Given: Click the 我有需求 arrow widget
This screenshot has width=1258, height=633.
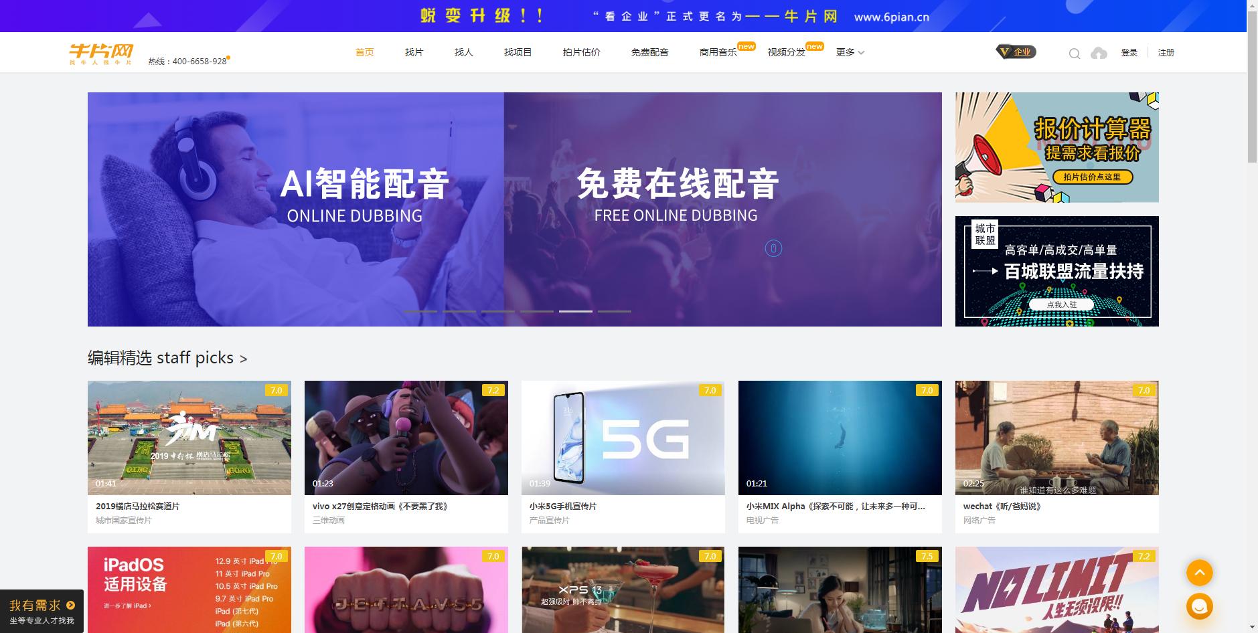Looking at the screenshot, I should [x=42, y=611].
